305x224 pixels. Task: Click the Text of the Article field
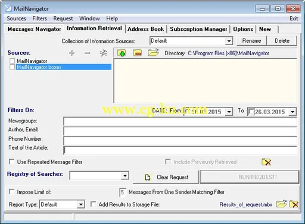(180, 150)
